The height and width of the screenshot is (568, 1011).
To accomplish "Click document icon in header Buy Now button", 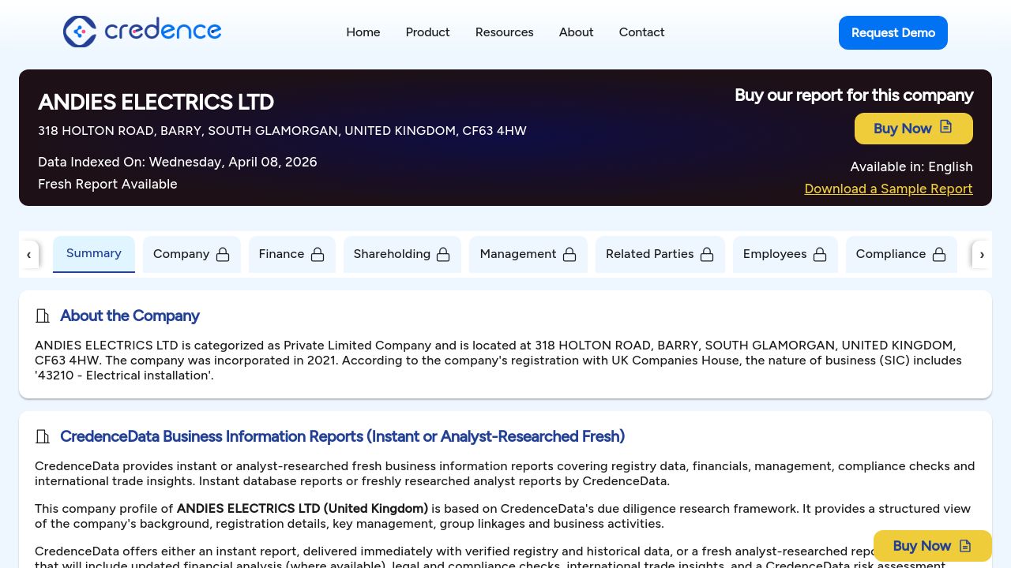I will point(946,127).
